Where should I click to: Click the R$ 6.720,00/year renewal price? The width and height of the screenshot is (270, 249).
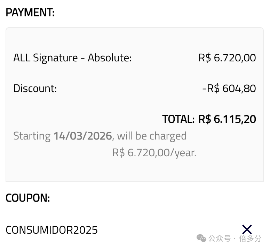tap(154, 153)
